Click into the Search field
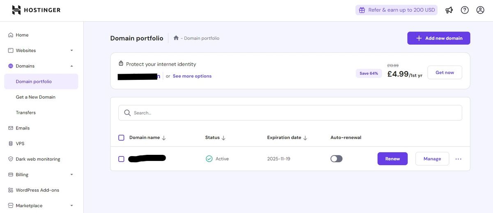This screenshot has height=213, width=493. [x=290, y=113]
